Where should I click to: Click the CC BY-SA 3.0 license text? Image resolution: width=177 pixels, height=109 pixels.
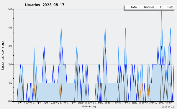168,107
